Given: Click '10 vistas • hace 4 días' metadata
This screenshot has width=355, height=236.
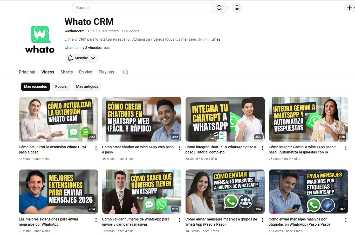Looking at the screenshot, I should [x=118, y=231].
